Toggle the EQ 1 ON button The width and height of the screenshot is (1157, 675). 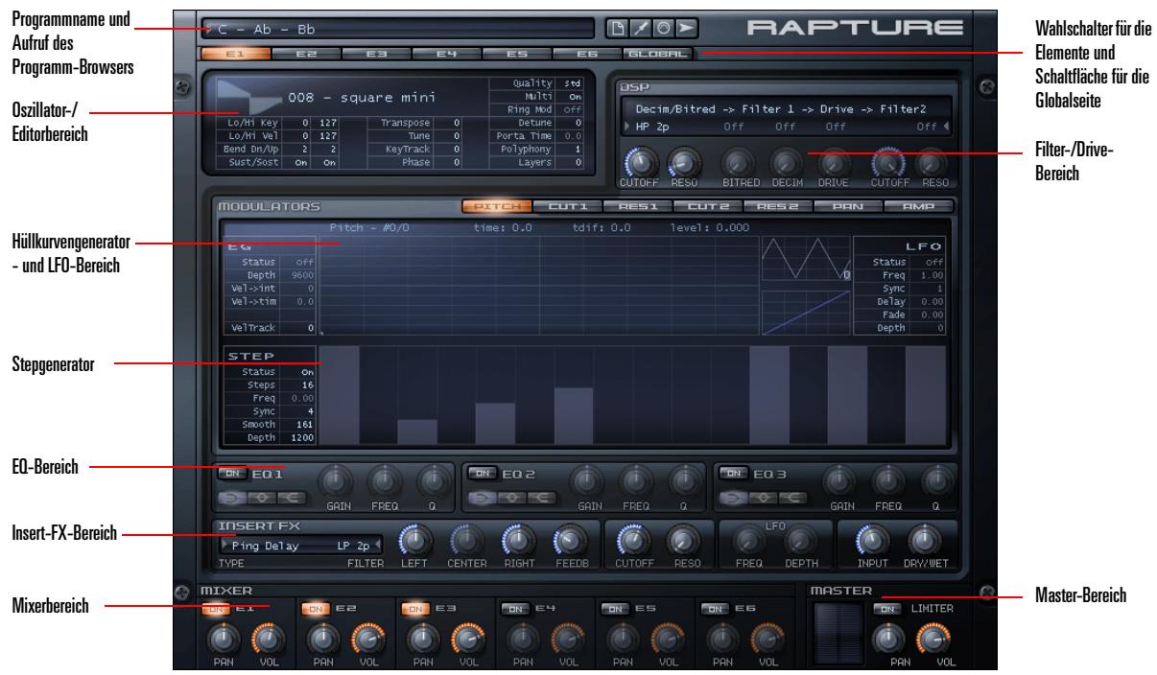(x=230, y=473)
